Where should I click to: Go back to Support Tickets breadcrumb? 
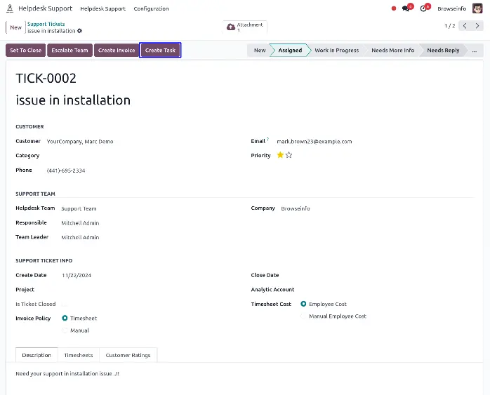point(46,24)
